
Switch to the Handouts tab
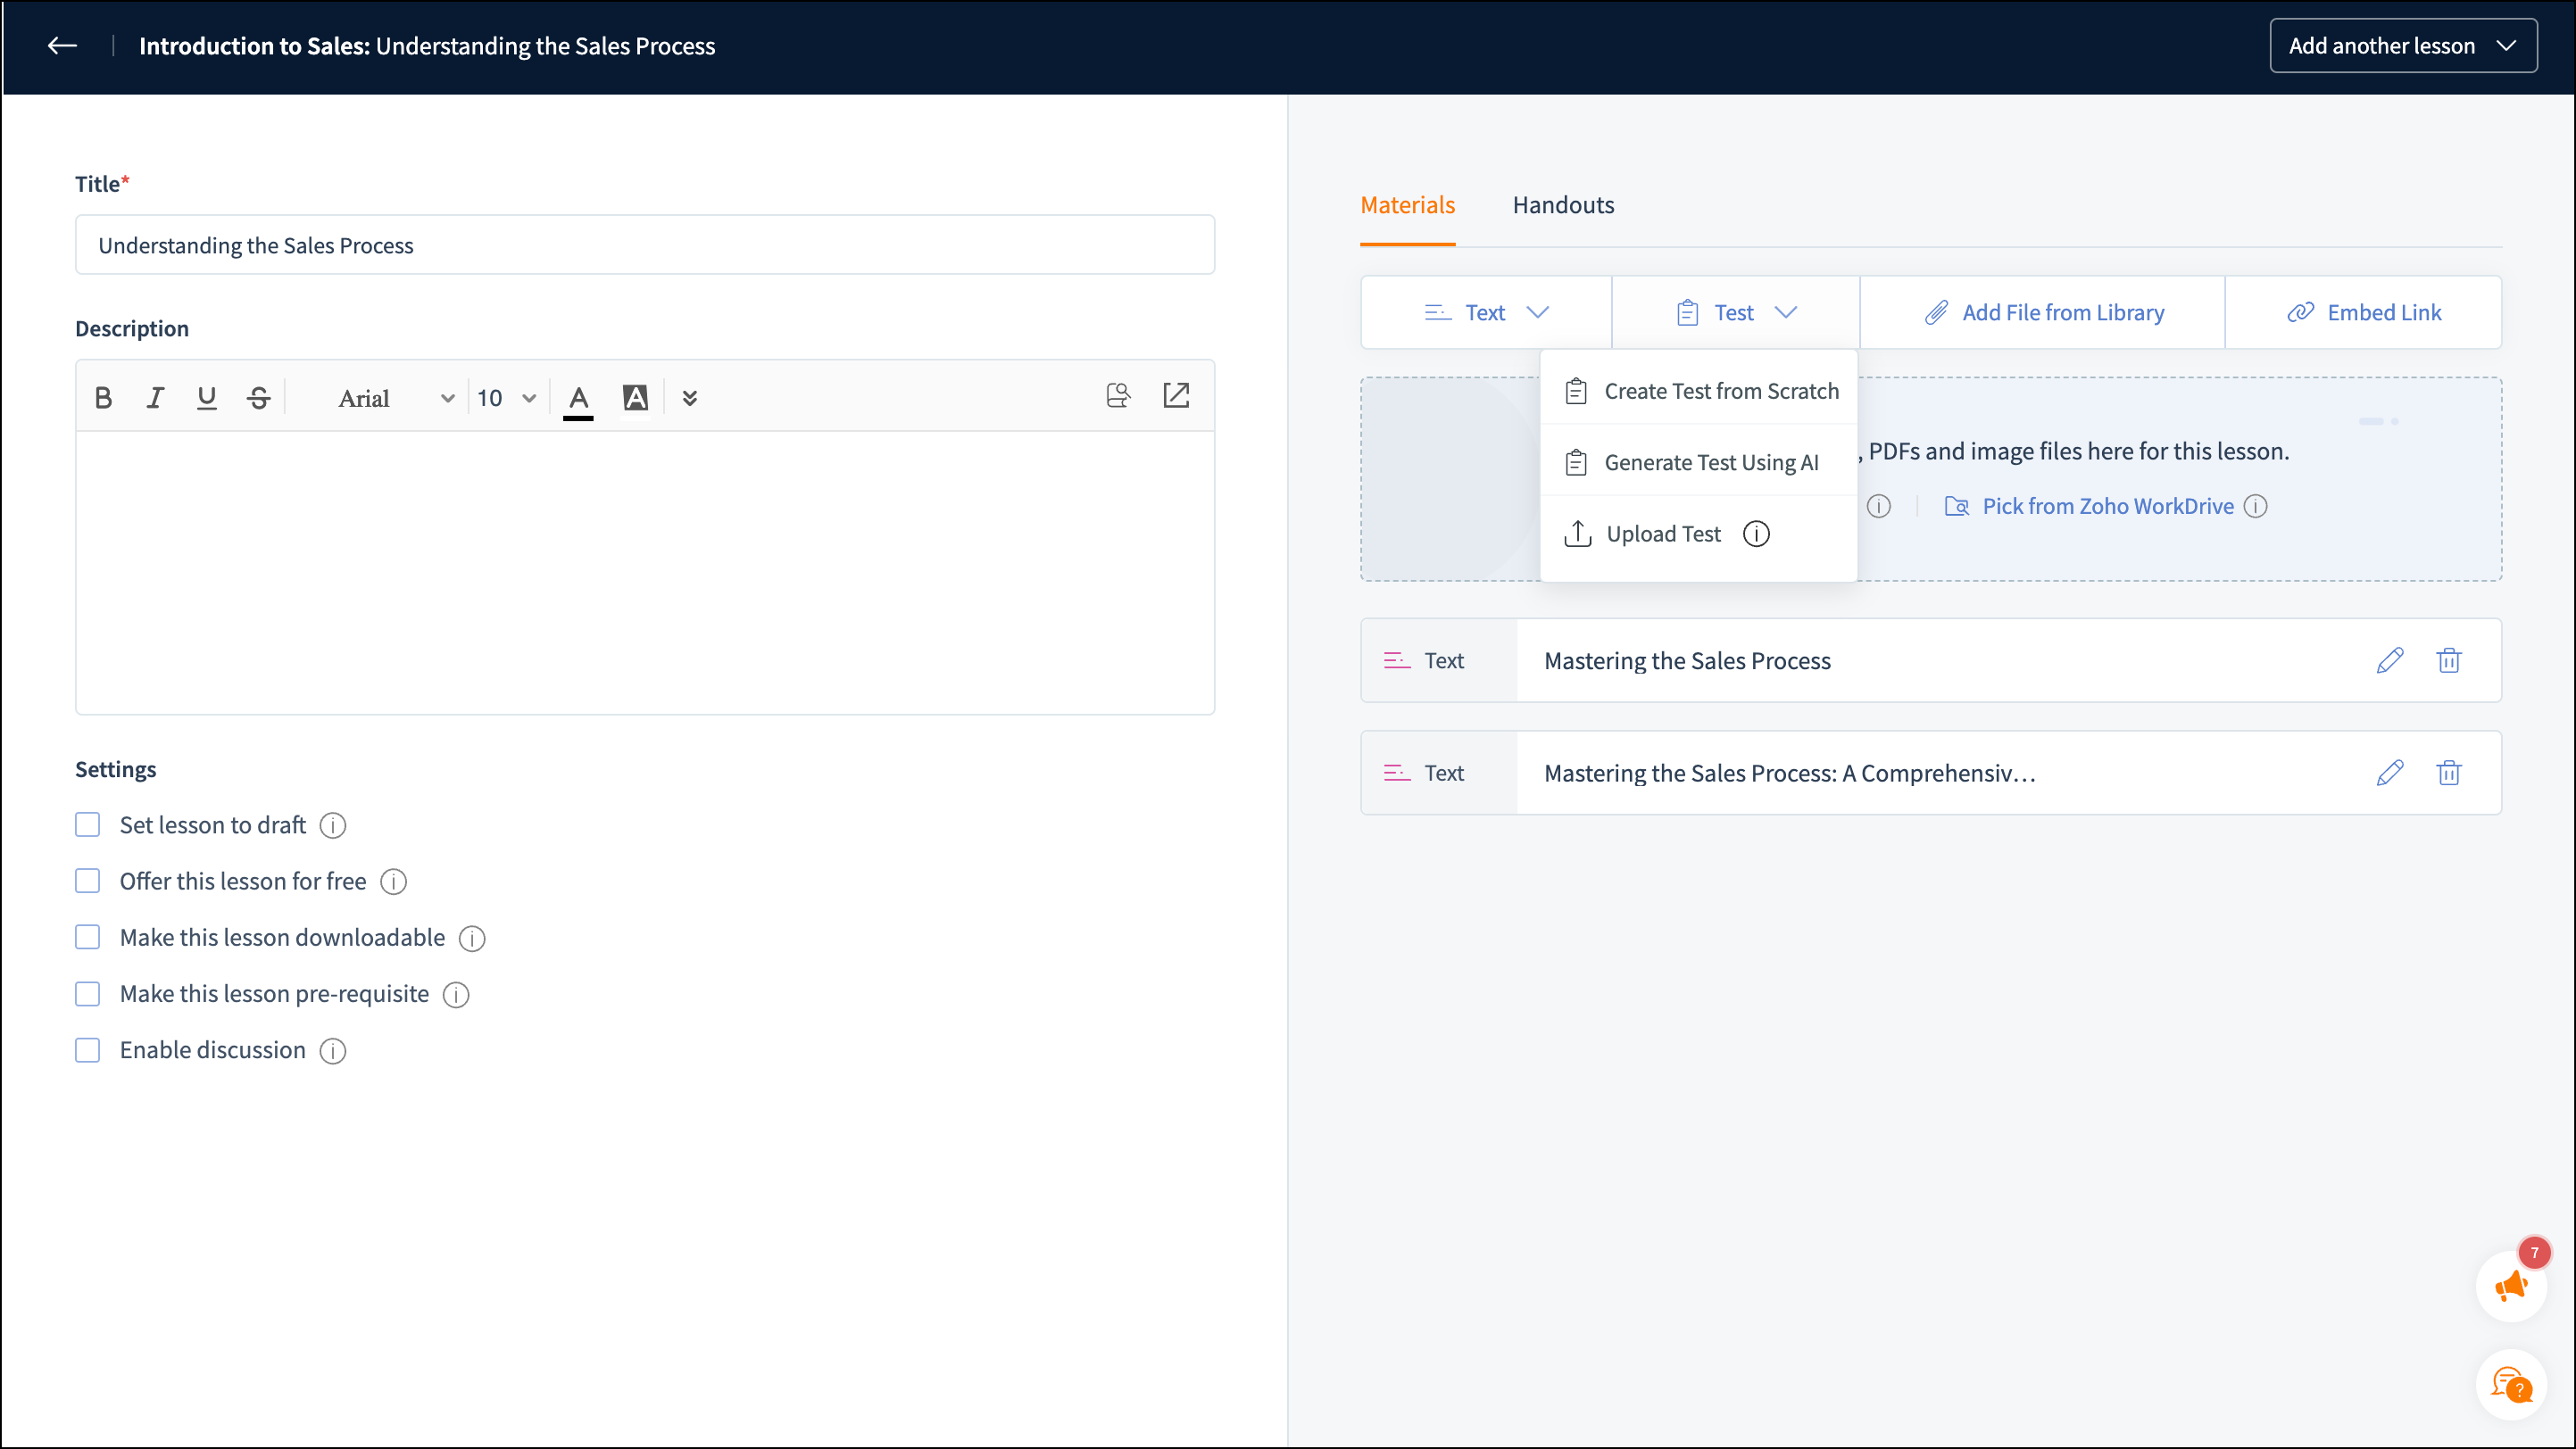coord(1563,205)
